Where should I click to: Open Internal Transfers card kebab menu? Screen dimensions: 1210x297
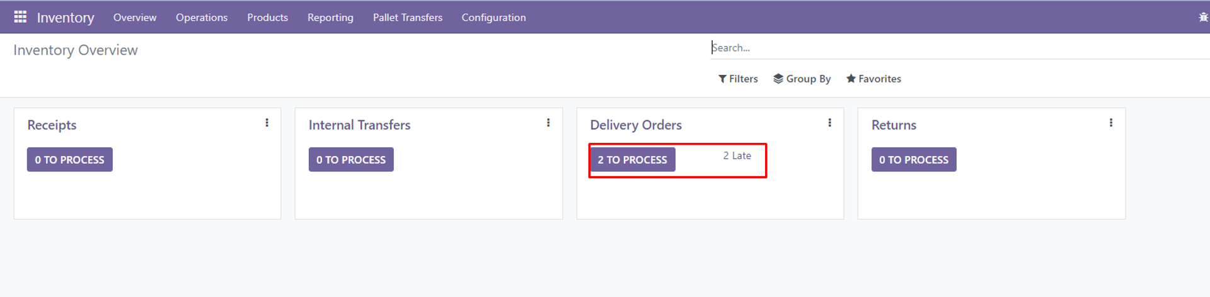[x=548, y=123]
